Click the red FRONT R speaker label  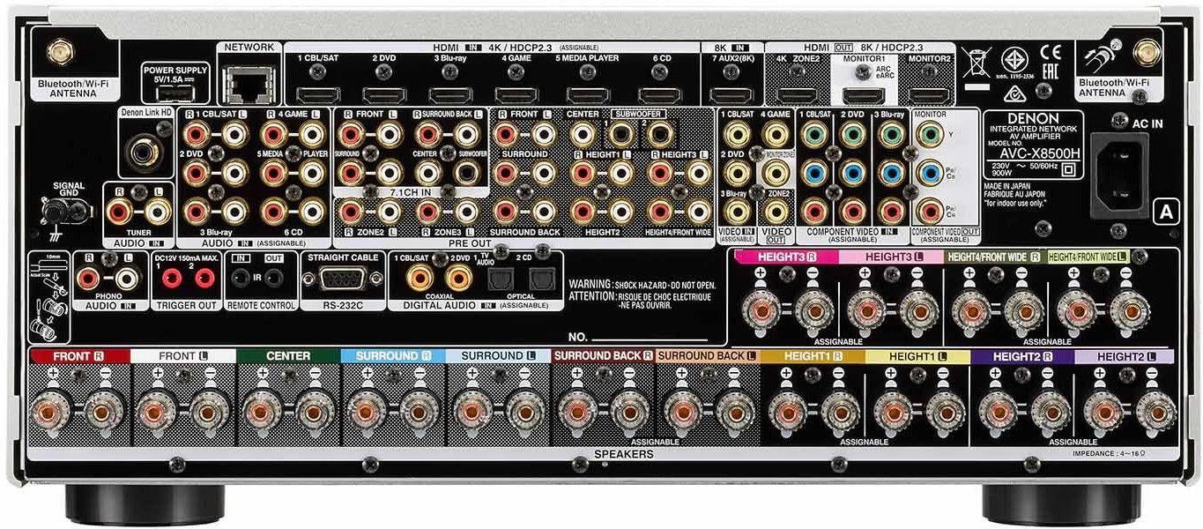78,356
